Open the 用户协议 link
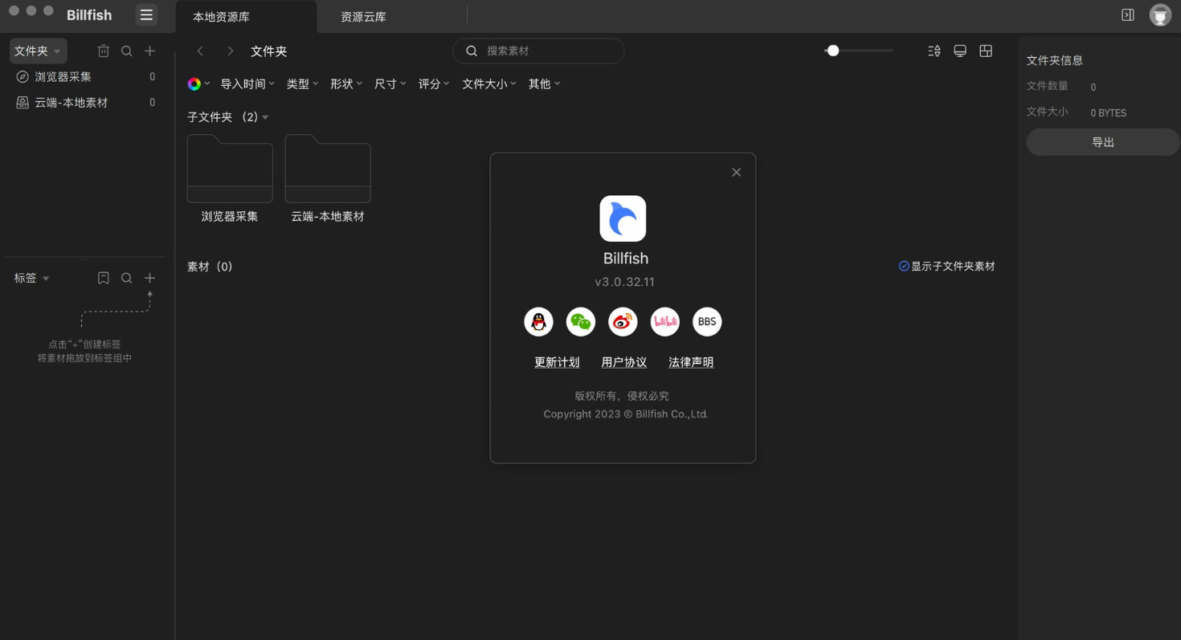This screenshot has width=1181, height=640. tap(624, 362)
